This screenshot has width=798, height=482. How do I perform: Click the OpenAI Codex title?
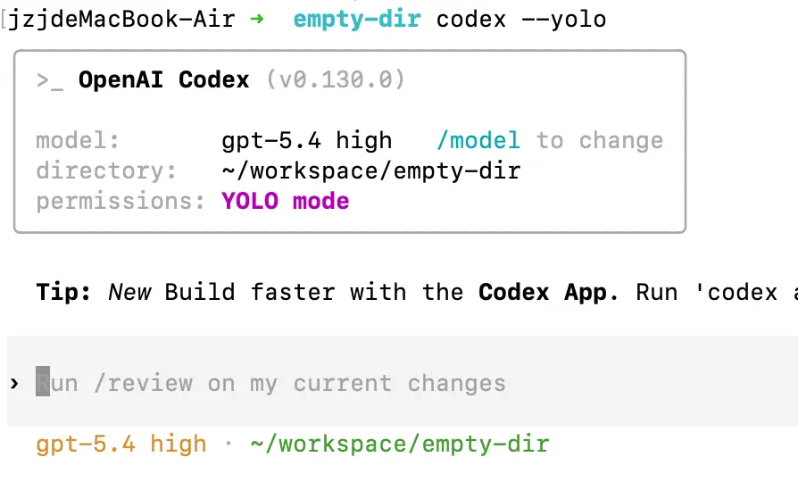point(164,80)
